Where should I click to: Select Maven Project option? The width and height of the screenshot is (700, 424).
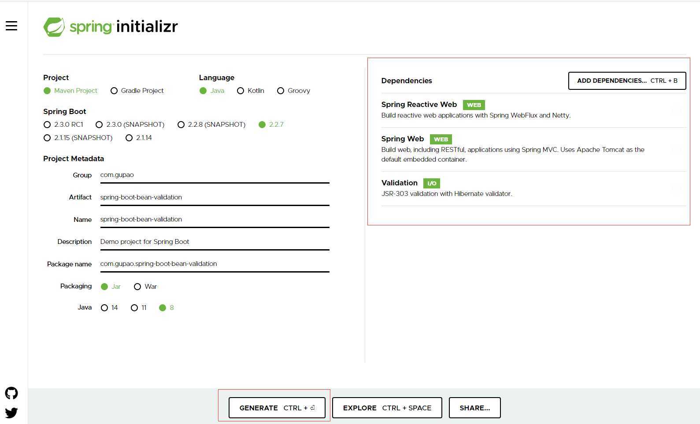point(70,91)
